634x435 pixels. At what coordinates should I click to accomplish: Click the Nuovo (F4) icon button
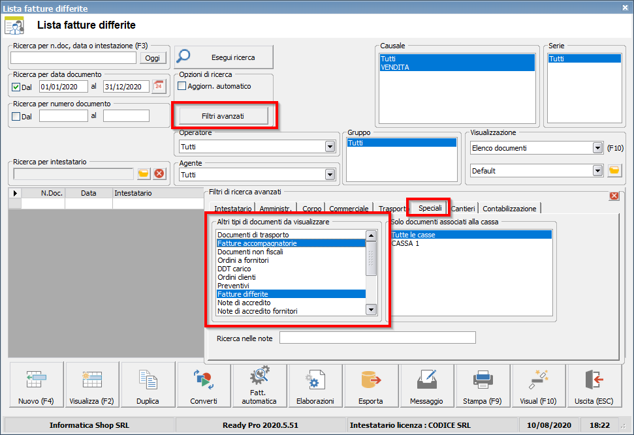(x=36, y=385)
